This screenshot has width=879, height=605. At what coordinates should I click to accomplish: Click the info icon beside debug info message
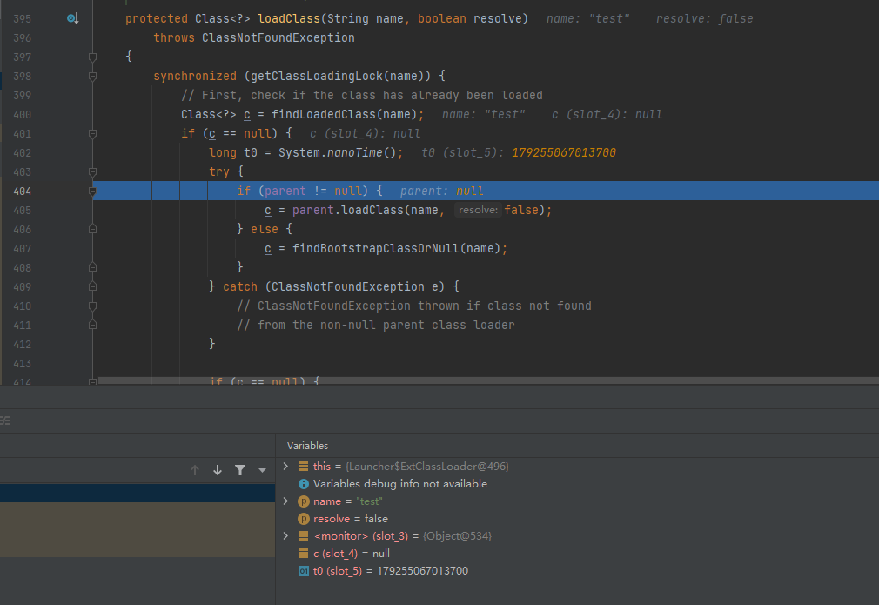303,484
